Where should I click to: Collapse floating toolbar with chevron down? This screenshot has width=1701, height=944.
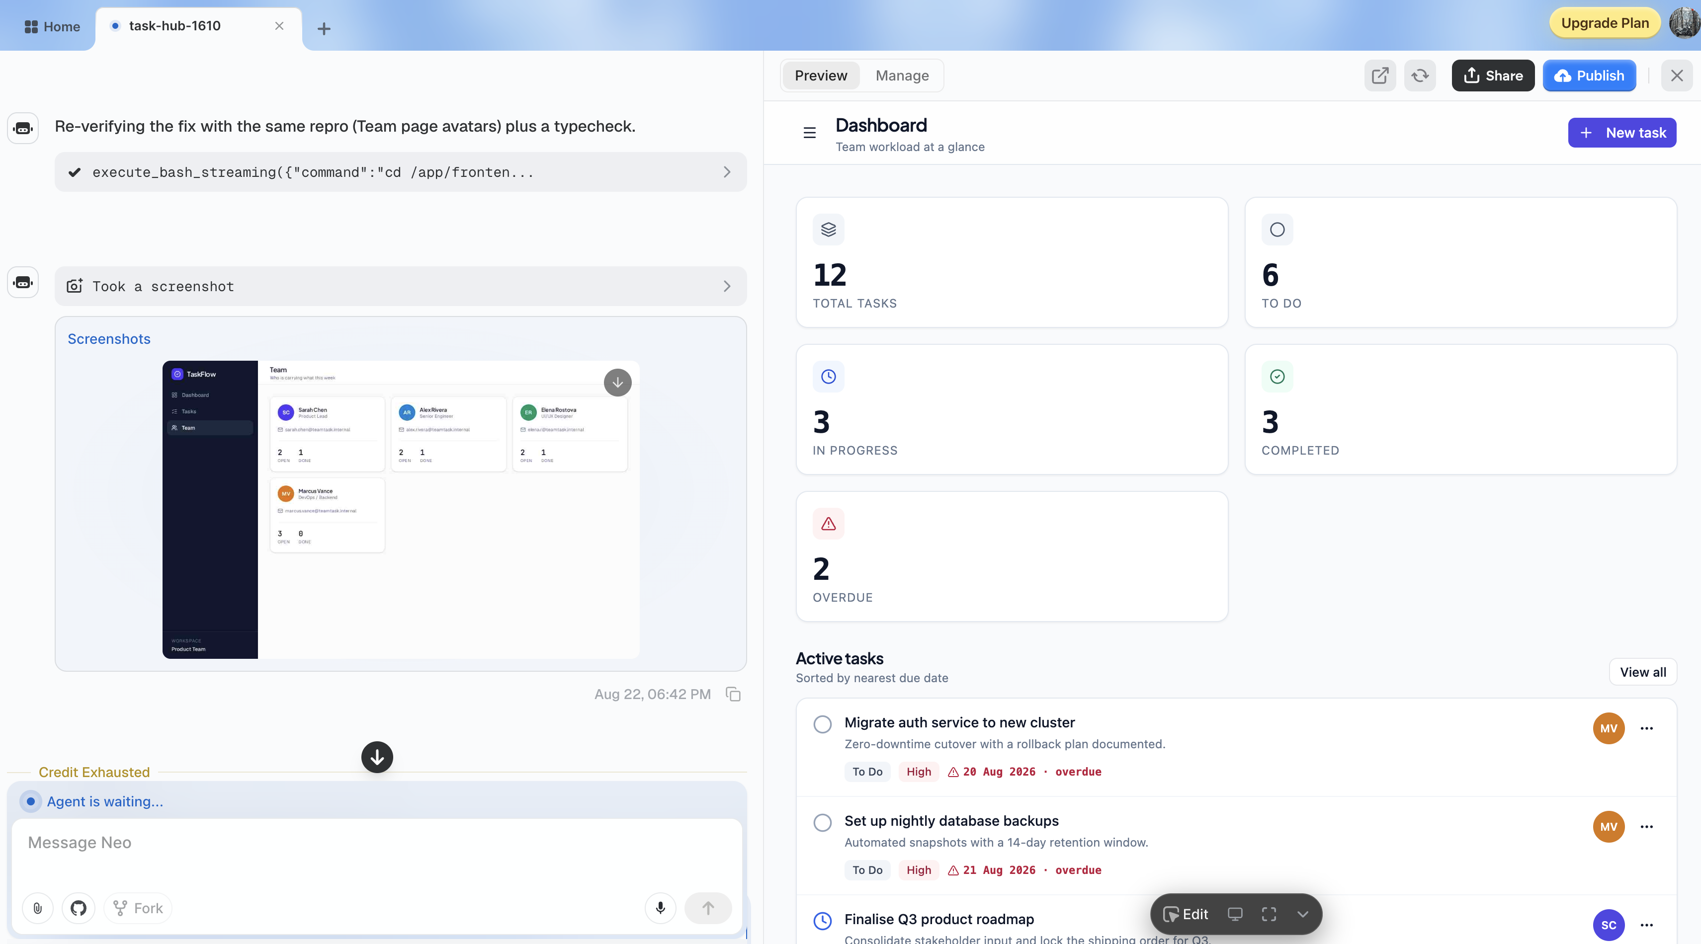[x=1302, y=914]
